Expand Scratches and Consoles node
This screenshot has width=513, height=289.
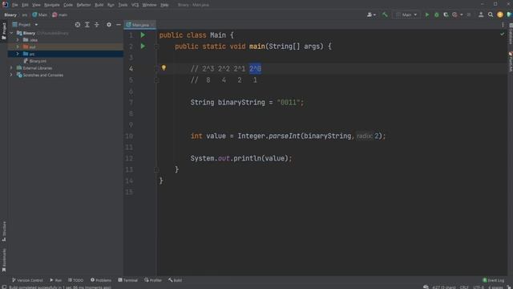11,75
